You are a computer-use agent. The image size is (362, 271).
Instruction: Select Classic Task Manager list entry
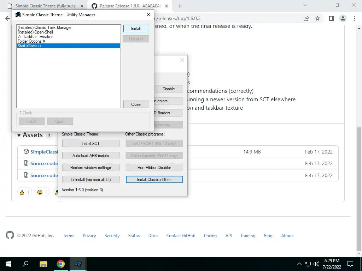[69, 28]
